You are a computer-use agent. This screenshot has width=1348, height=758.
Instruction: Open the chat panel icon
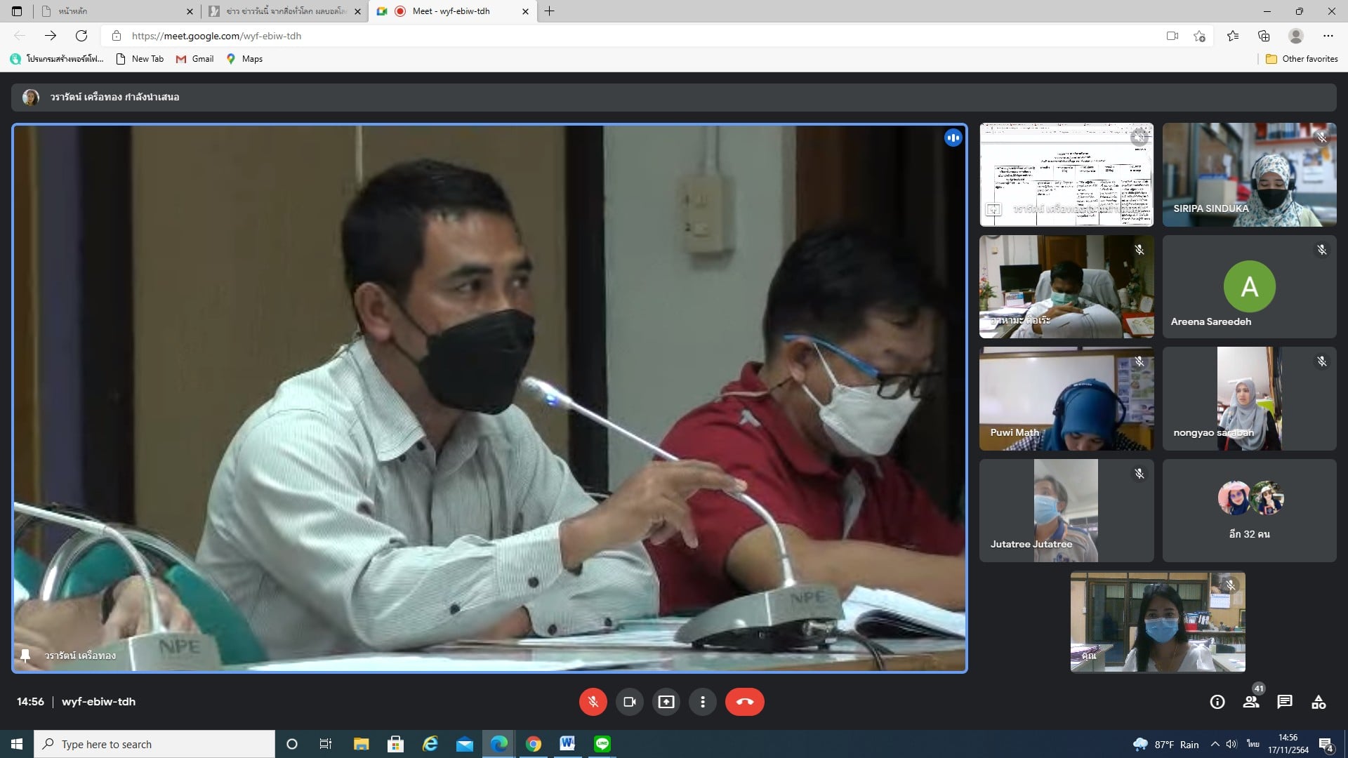tap(1285, 702)
